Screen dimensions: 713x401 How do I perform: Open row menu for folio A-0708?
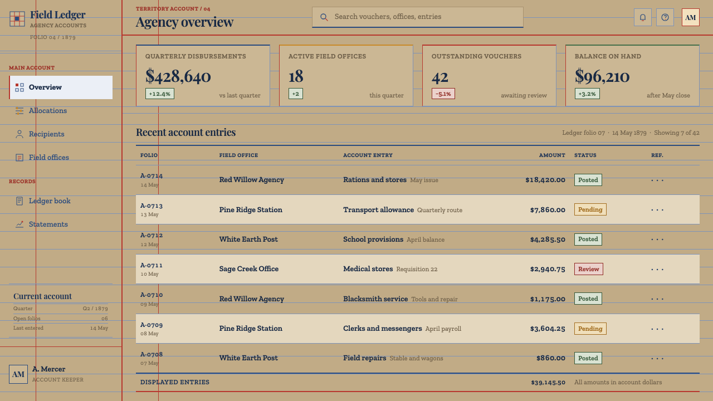(x=657, y=358)
